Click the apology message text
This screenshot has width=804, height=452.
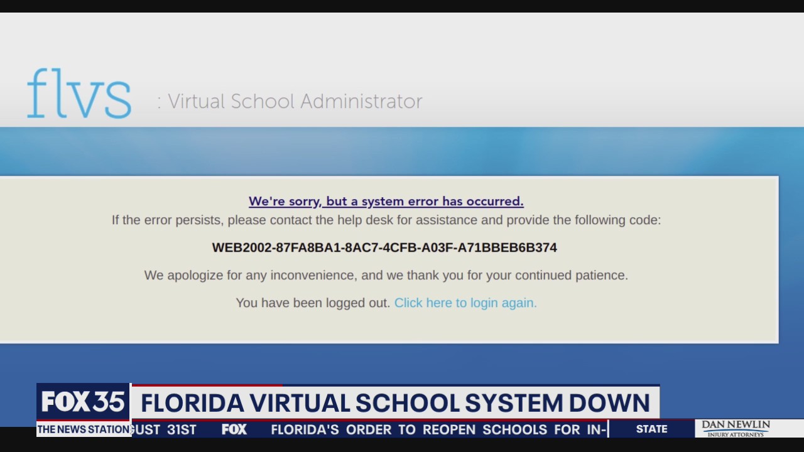tap(386, 275)
